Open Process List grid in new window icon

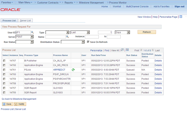click(122, 50)
